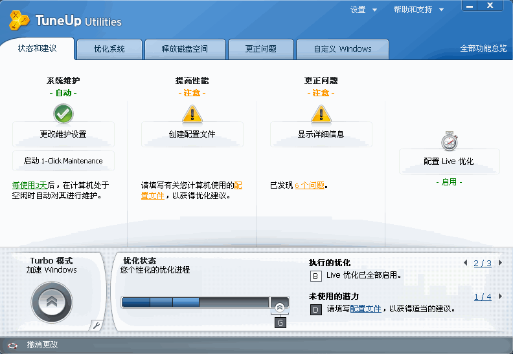The width and height of the screenshot is (513, 354).
Task: Click the B badge beside Live 优化已全部启用
Action: tap(315, 276)
